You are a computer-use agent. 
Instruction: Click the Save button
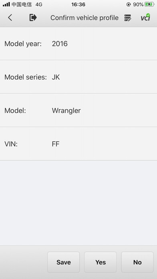pyautogui.click(x=63, y=262)
